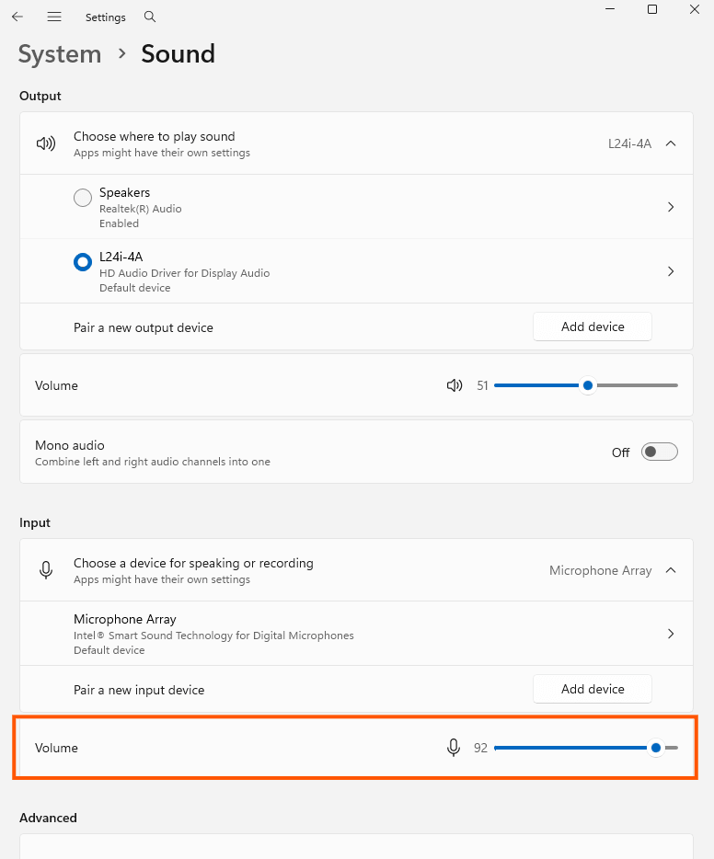Viewport: 714px width, 859px height.
Task: Open Speakers device properties via the chevron
Action: (671, 206)
